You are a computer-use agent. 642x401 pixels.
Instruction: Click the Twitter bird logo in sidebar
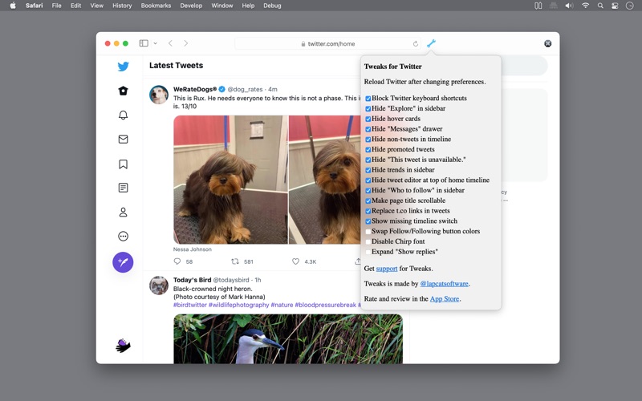coord(123,67)
